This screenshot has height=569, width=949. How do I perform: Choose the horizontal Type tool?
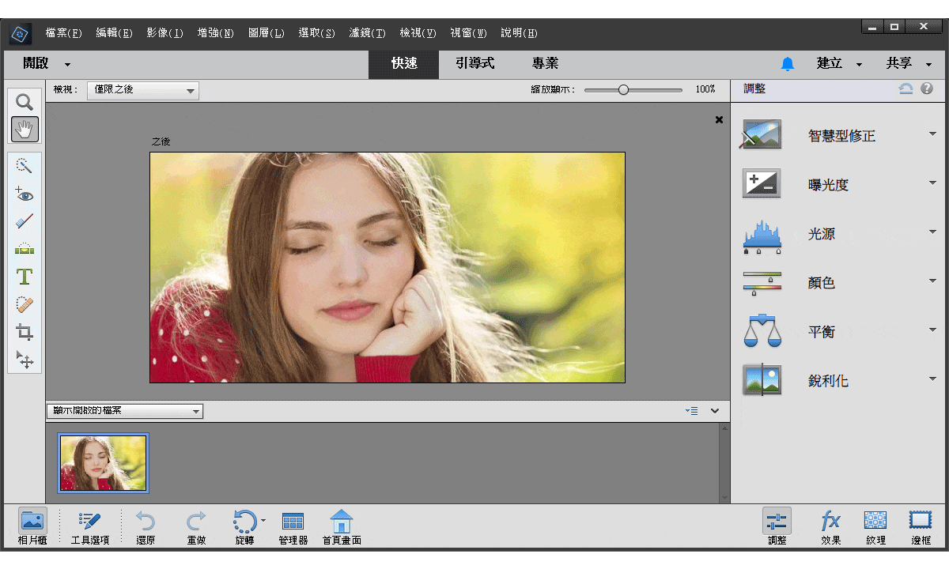coord(25,277)
